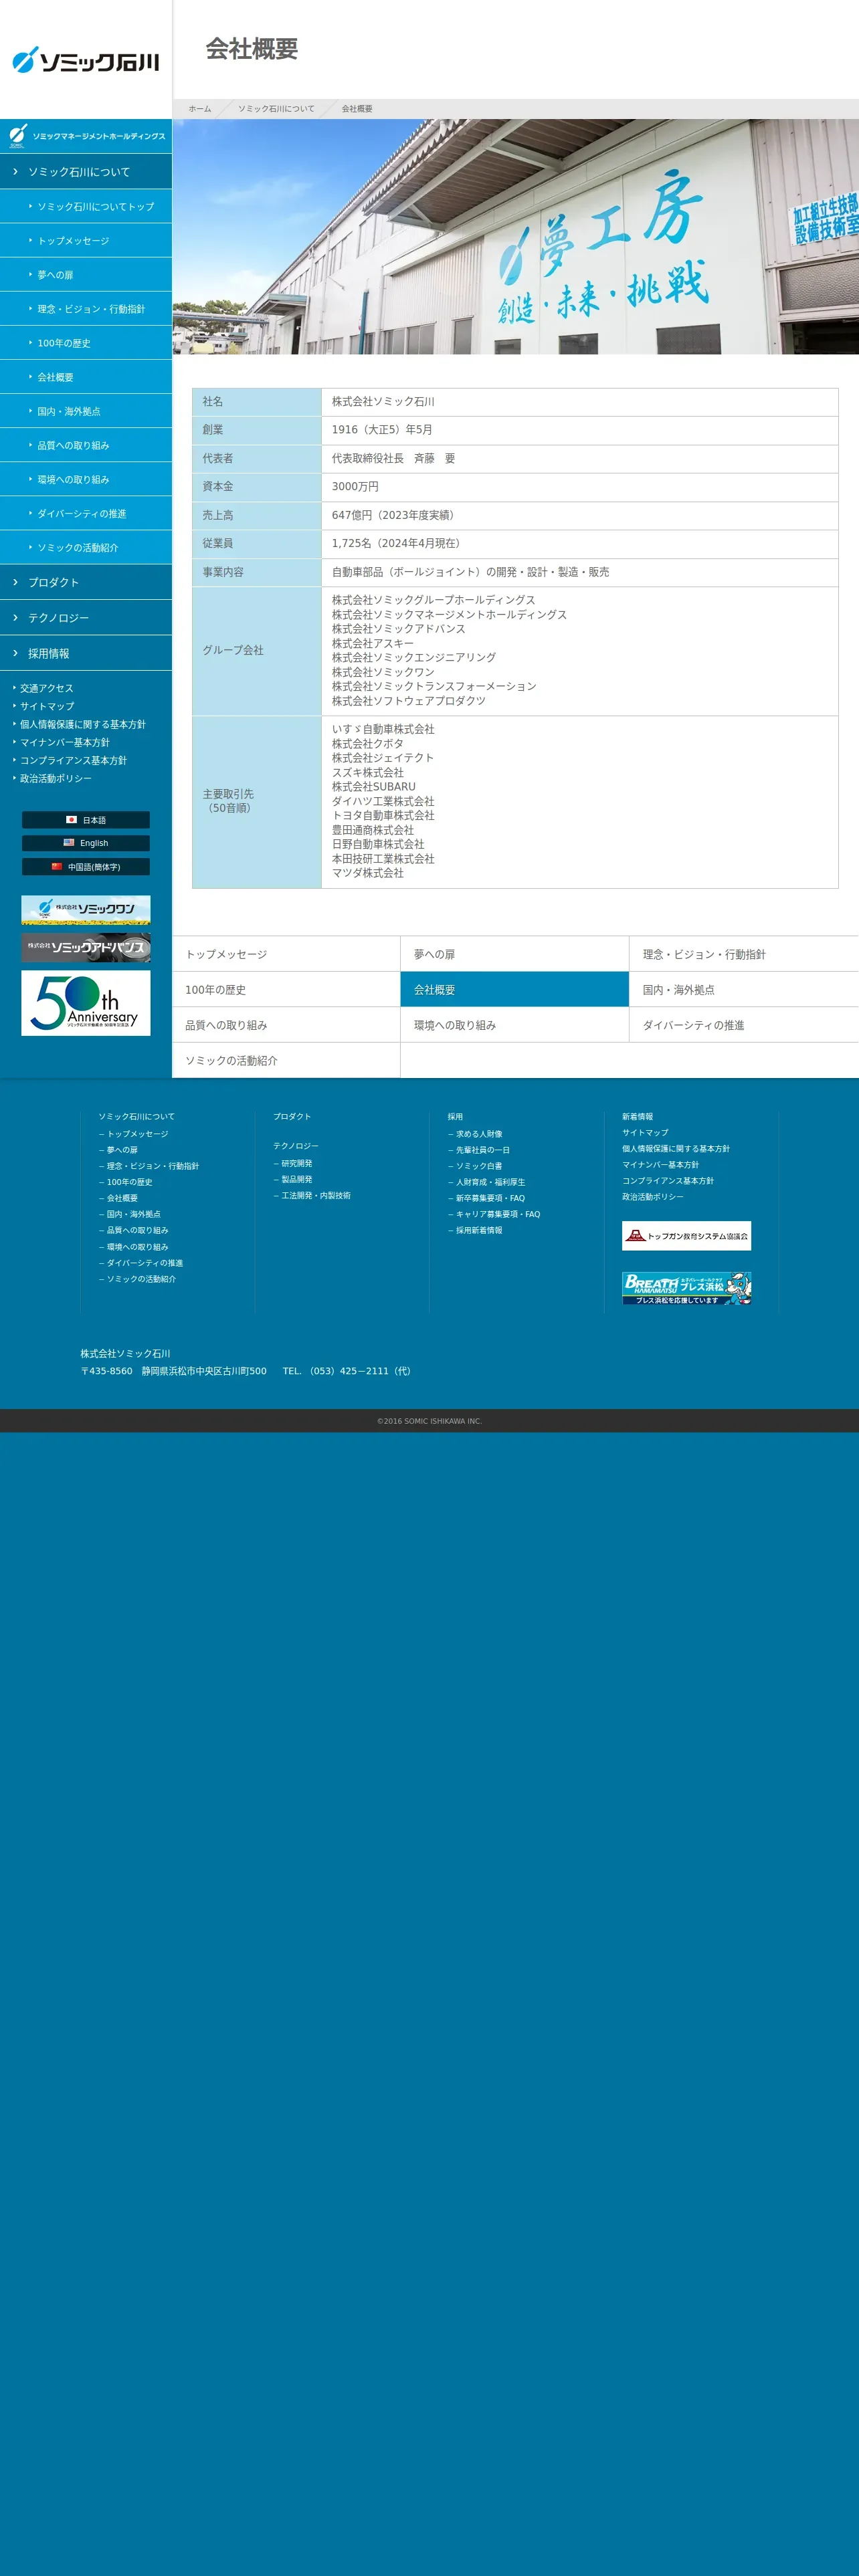Open the 50th Anniversary banner
859x2576 pixels.
click(x=86, y=1003)
